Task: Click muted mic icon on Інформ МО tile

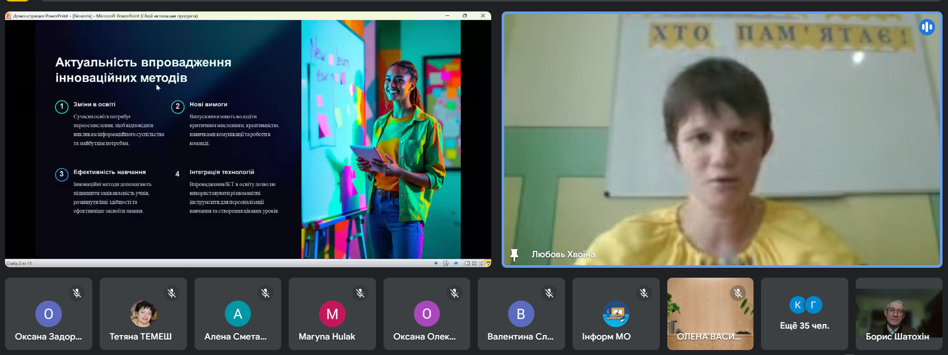Action: pos(644,293)
